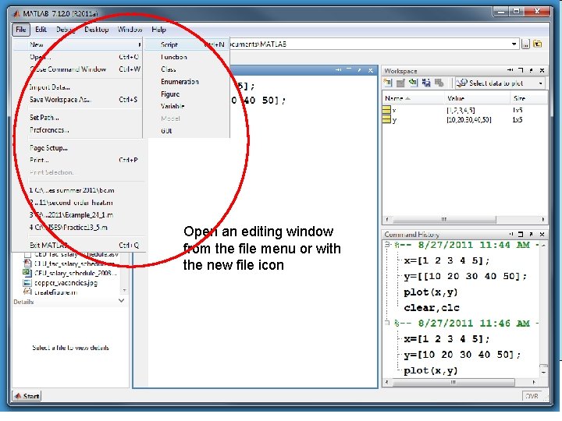Close the Command History panel

click(x=542, y=234)
